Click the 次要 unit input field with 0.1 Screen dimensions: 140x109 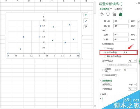click(121, 40)
